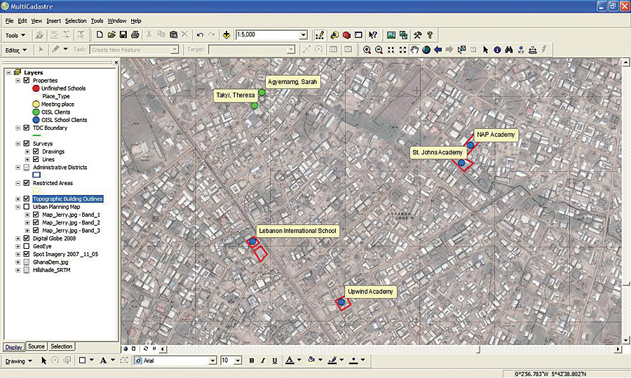Screen dimensions: 631x378
Task: Expand the Topographic Building Outlines node
Action: [x=18, y=199]
